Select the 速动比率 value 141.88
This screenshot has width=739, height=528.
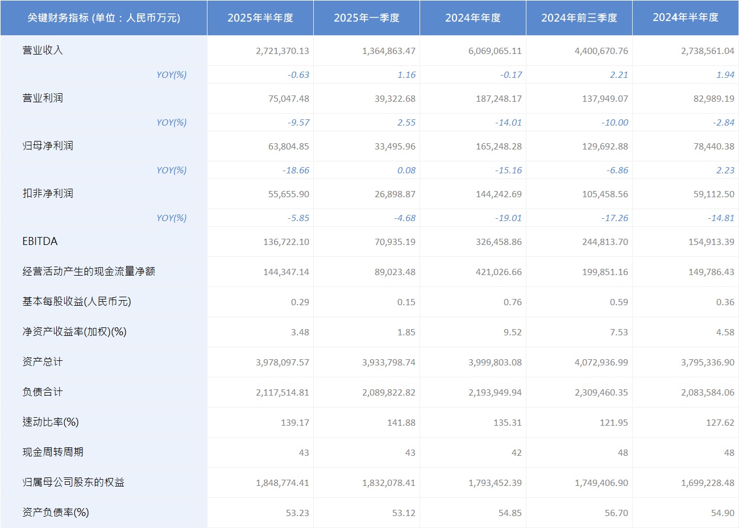click(401, 423)
